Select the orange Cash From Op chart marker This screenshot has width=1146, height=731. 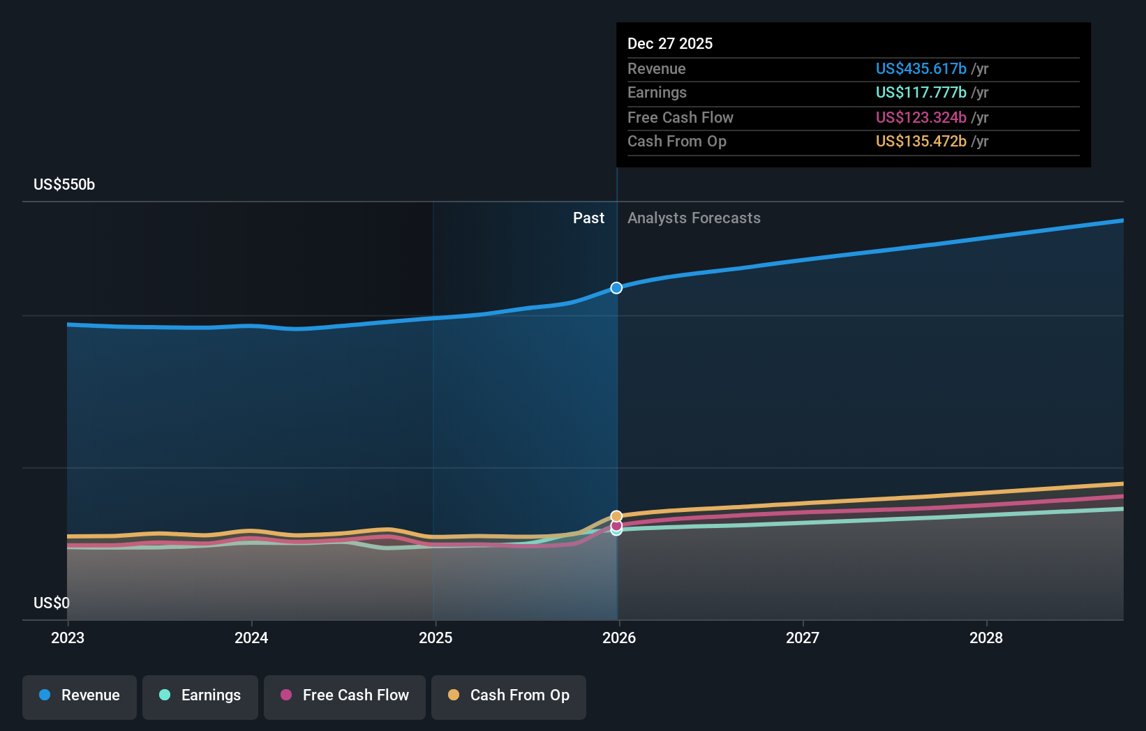(616, 515)
